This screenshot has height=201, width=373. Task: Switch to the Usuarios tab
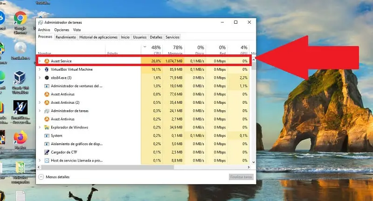click(x=139, y=37)
